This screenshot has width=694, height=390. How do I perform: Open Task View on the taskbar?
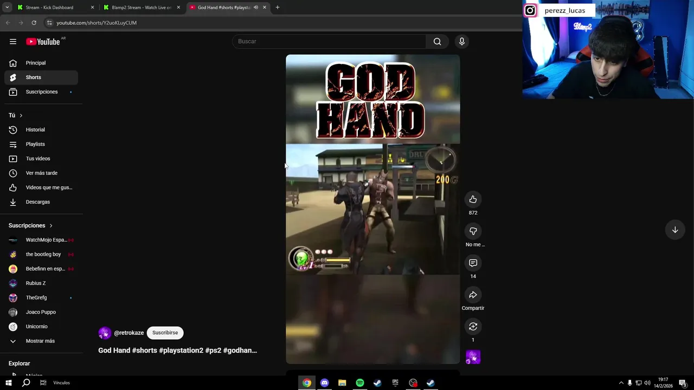(x=43, y=383)
